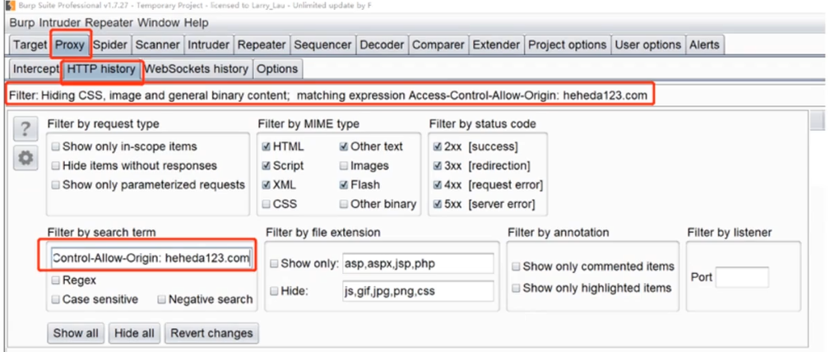The image size is (830, 352).
Task: Open the Repeater menu in menu bar
Action: 109,23
